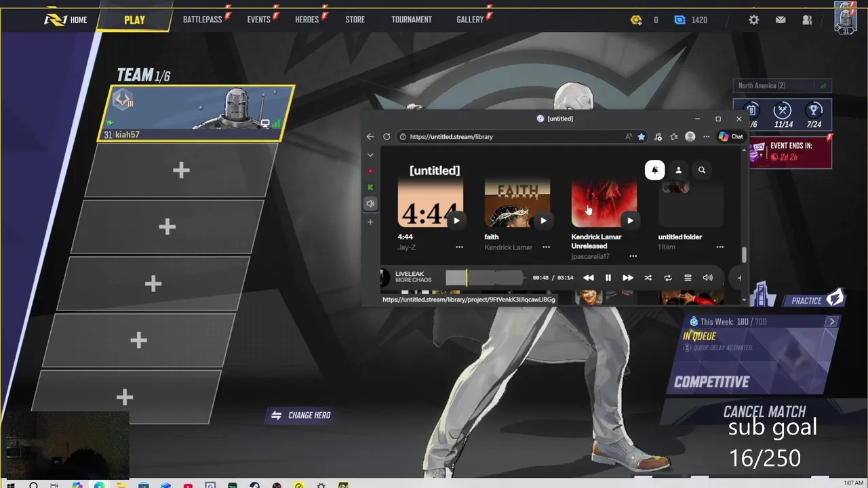Skip to the next track
Viewport: 868px width, 488px height.
point(628,278)
